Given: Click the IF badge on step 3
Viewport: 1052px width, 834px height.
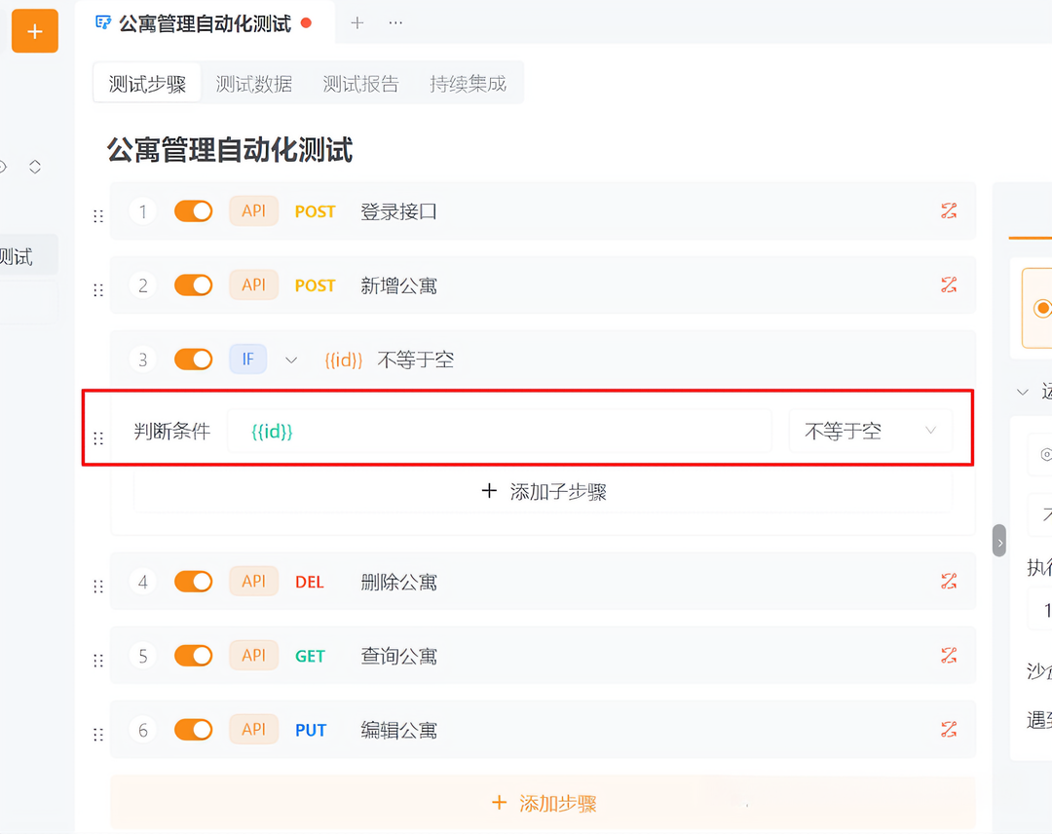Looking at the screenshot, I should (247, 359).
